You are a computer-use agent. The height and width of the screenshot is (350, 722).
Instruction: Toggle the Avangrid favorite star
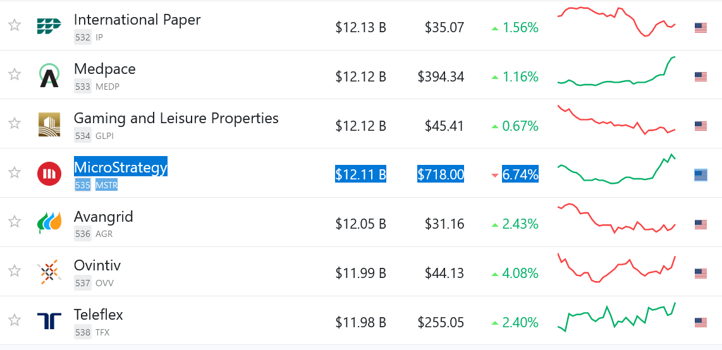coord(15,222)
